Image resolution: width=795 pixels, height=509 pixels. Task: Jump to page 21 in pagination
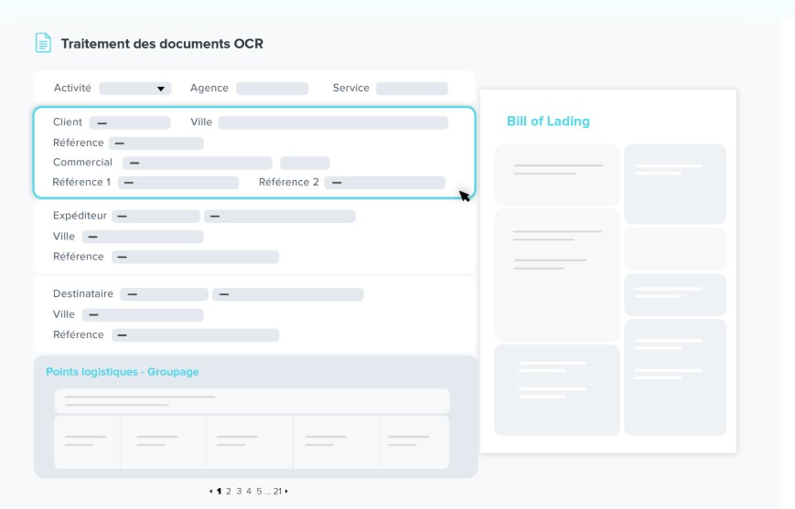click(x=277, y=492)
